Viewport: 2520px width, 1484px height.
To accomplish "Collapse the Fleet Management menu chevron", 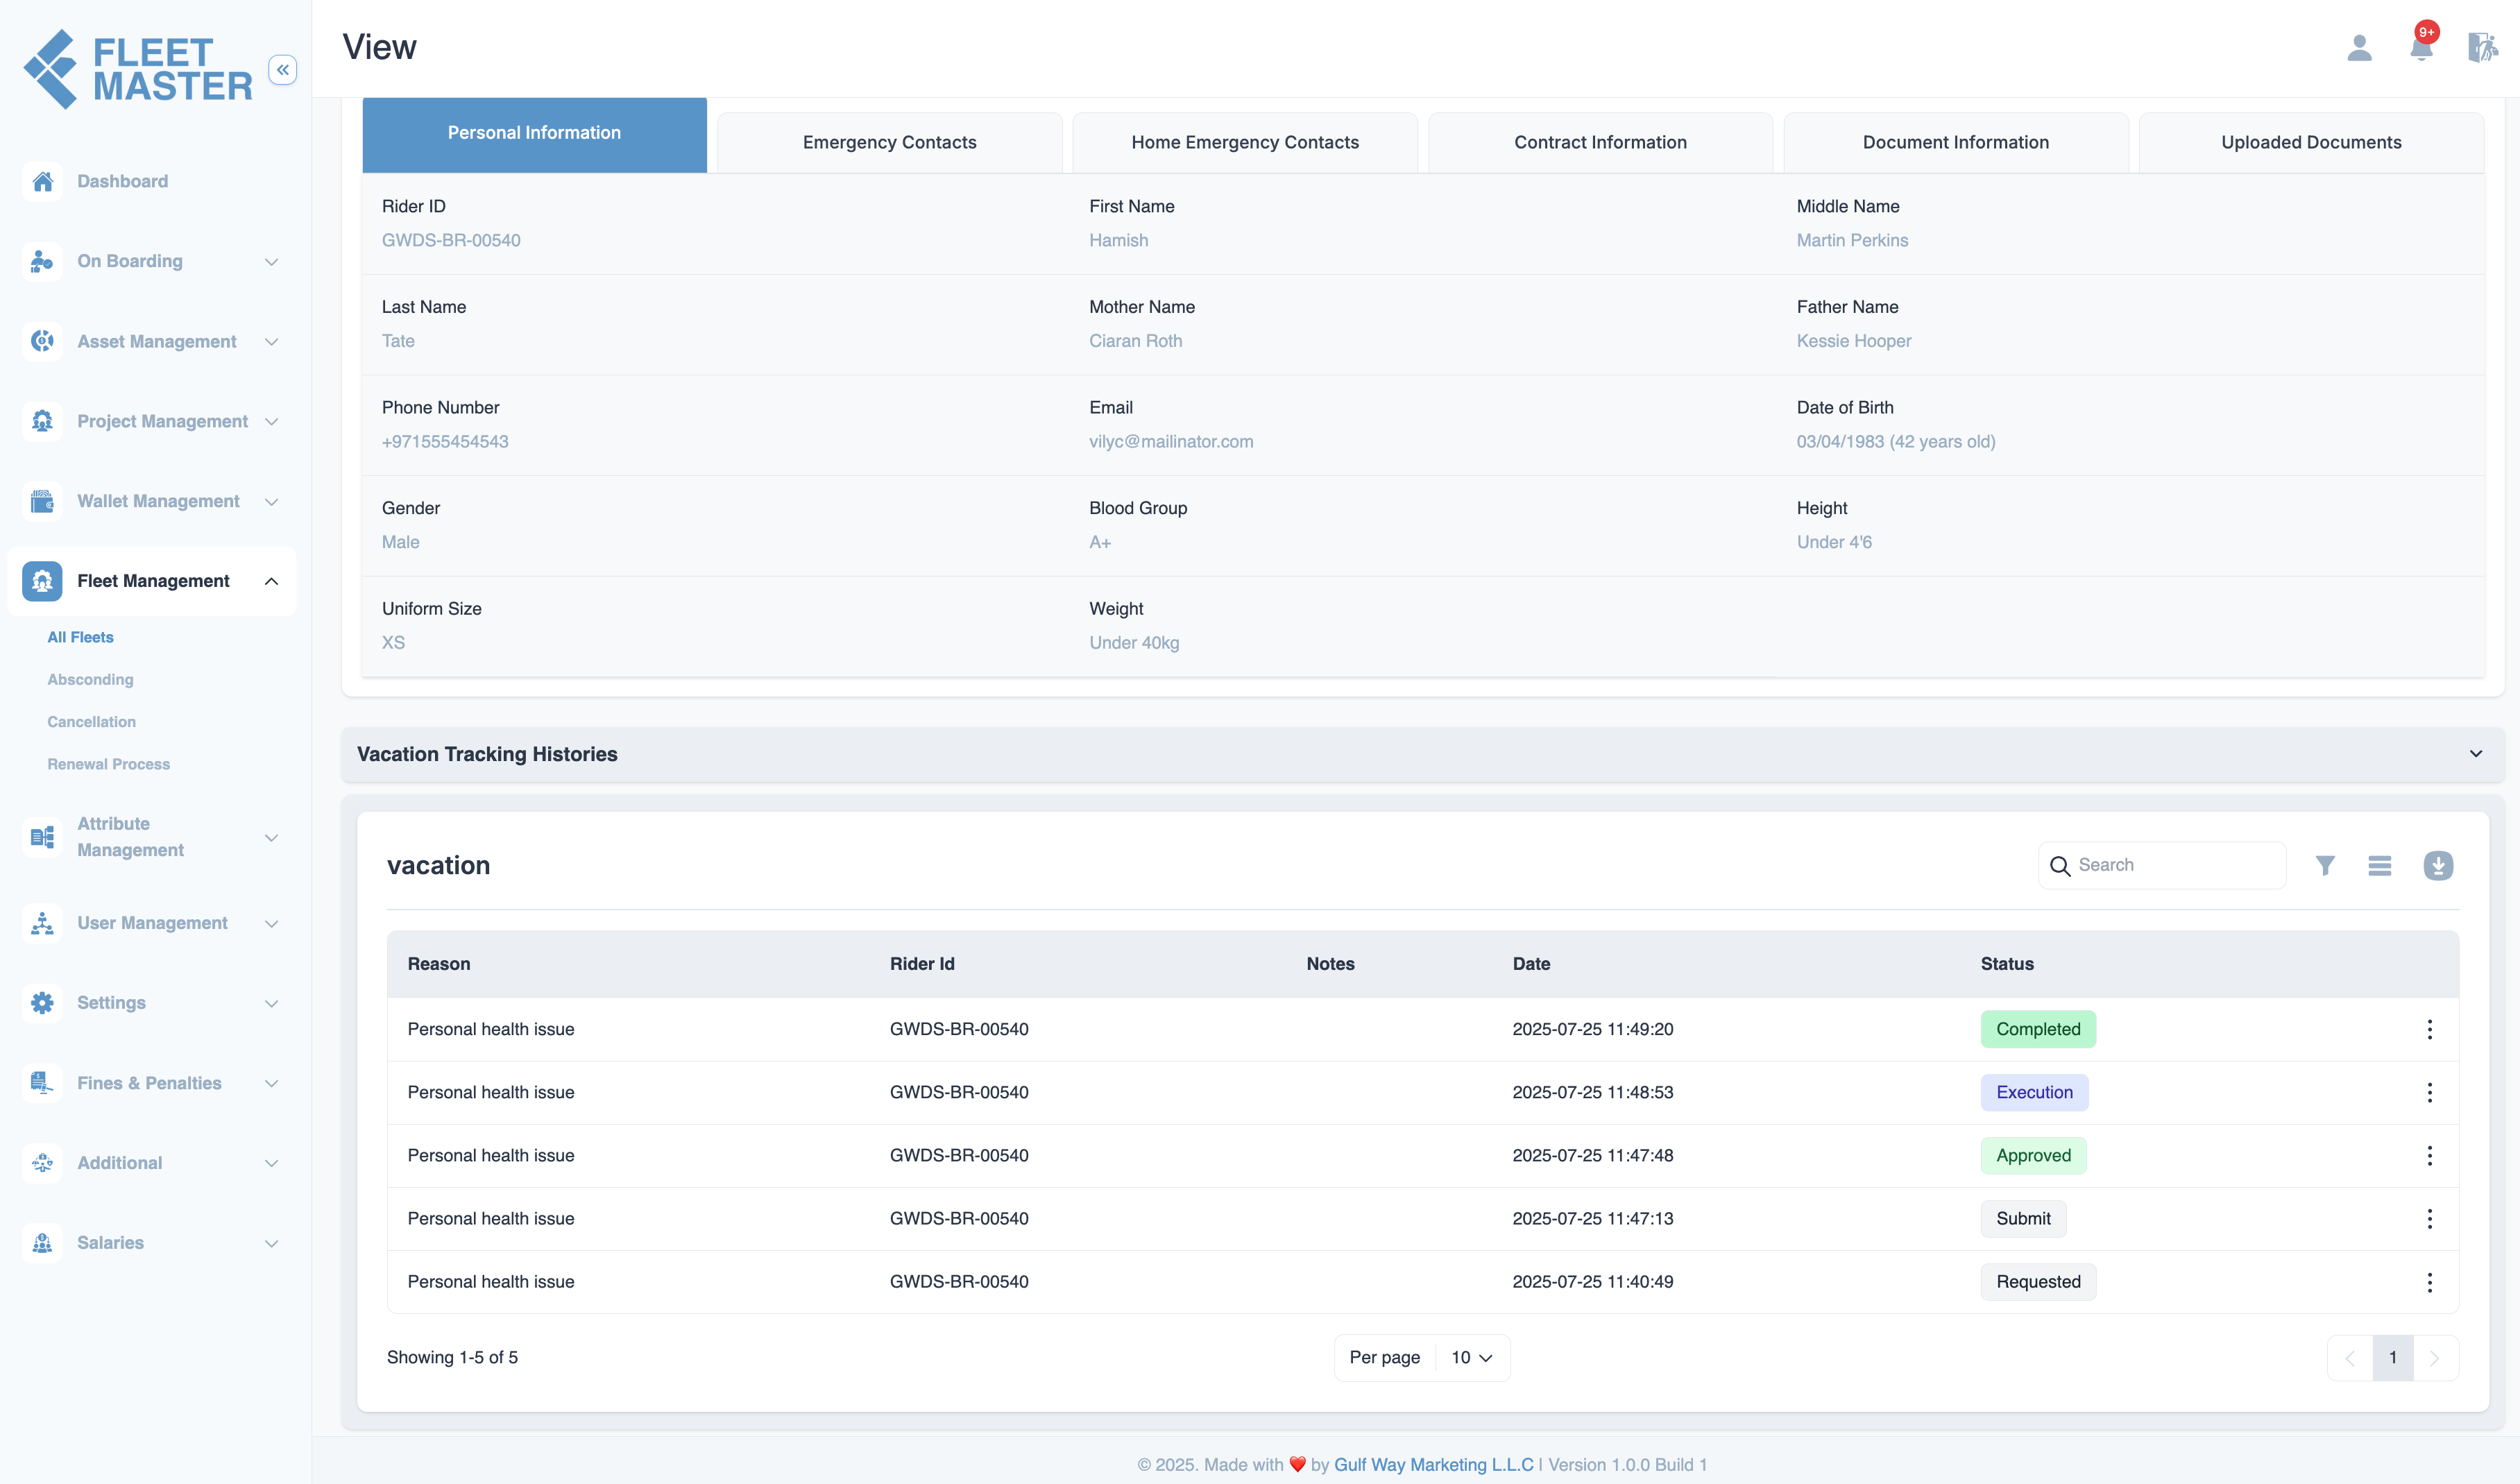I will click(271, 581).
